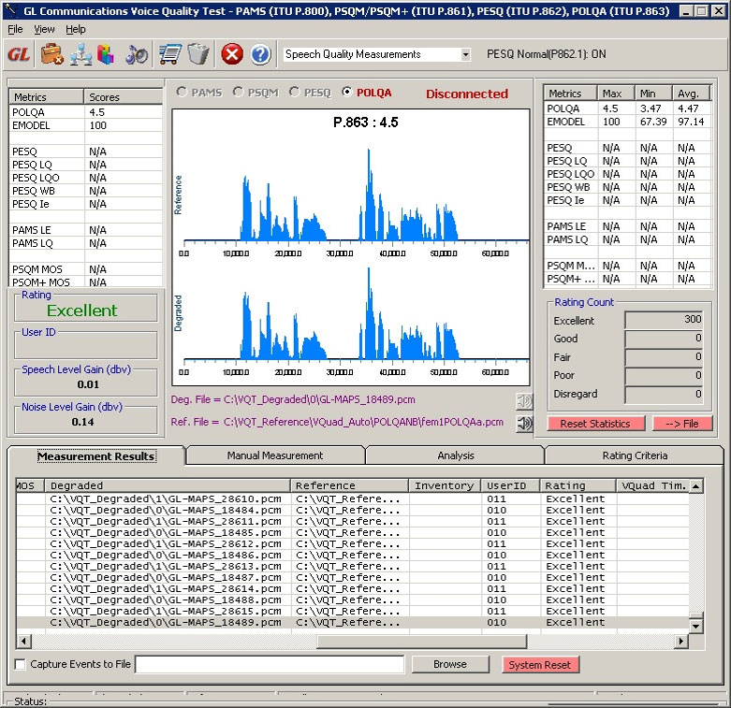Screen dimensions: 731x708
Task: Click results table scroll down arrow
Action: [x=696, y=626]
